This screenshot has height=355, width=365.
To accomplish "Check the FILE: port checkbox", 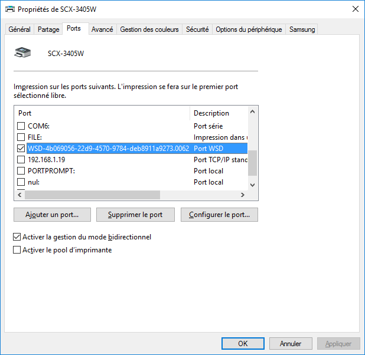I will click(21, 137).
